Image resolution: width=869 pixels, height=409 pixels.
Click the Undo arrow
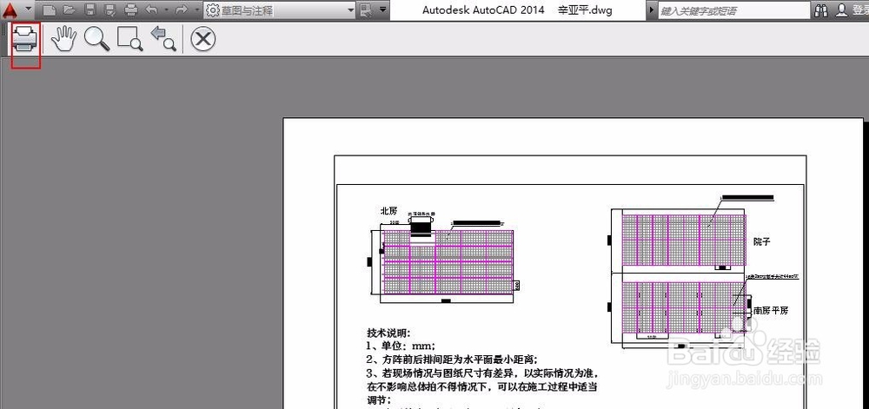(150, 10)
